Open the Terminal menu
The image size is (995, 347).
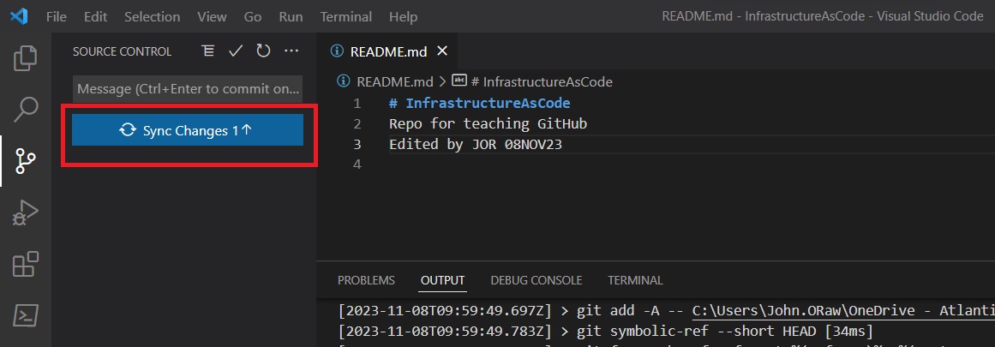tap(346, 16)
